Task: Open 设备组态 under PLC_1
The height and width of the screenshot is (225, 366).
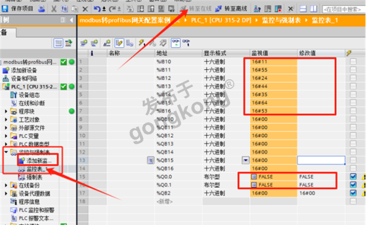Action: 29,95
